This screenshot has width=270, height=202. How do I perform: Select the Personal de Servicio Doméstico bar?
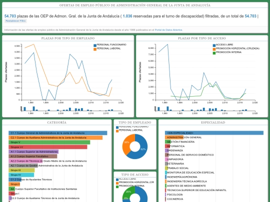[166, 155]
